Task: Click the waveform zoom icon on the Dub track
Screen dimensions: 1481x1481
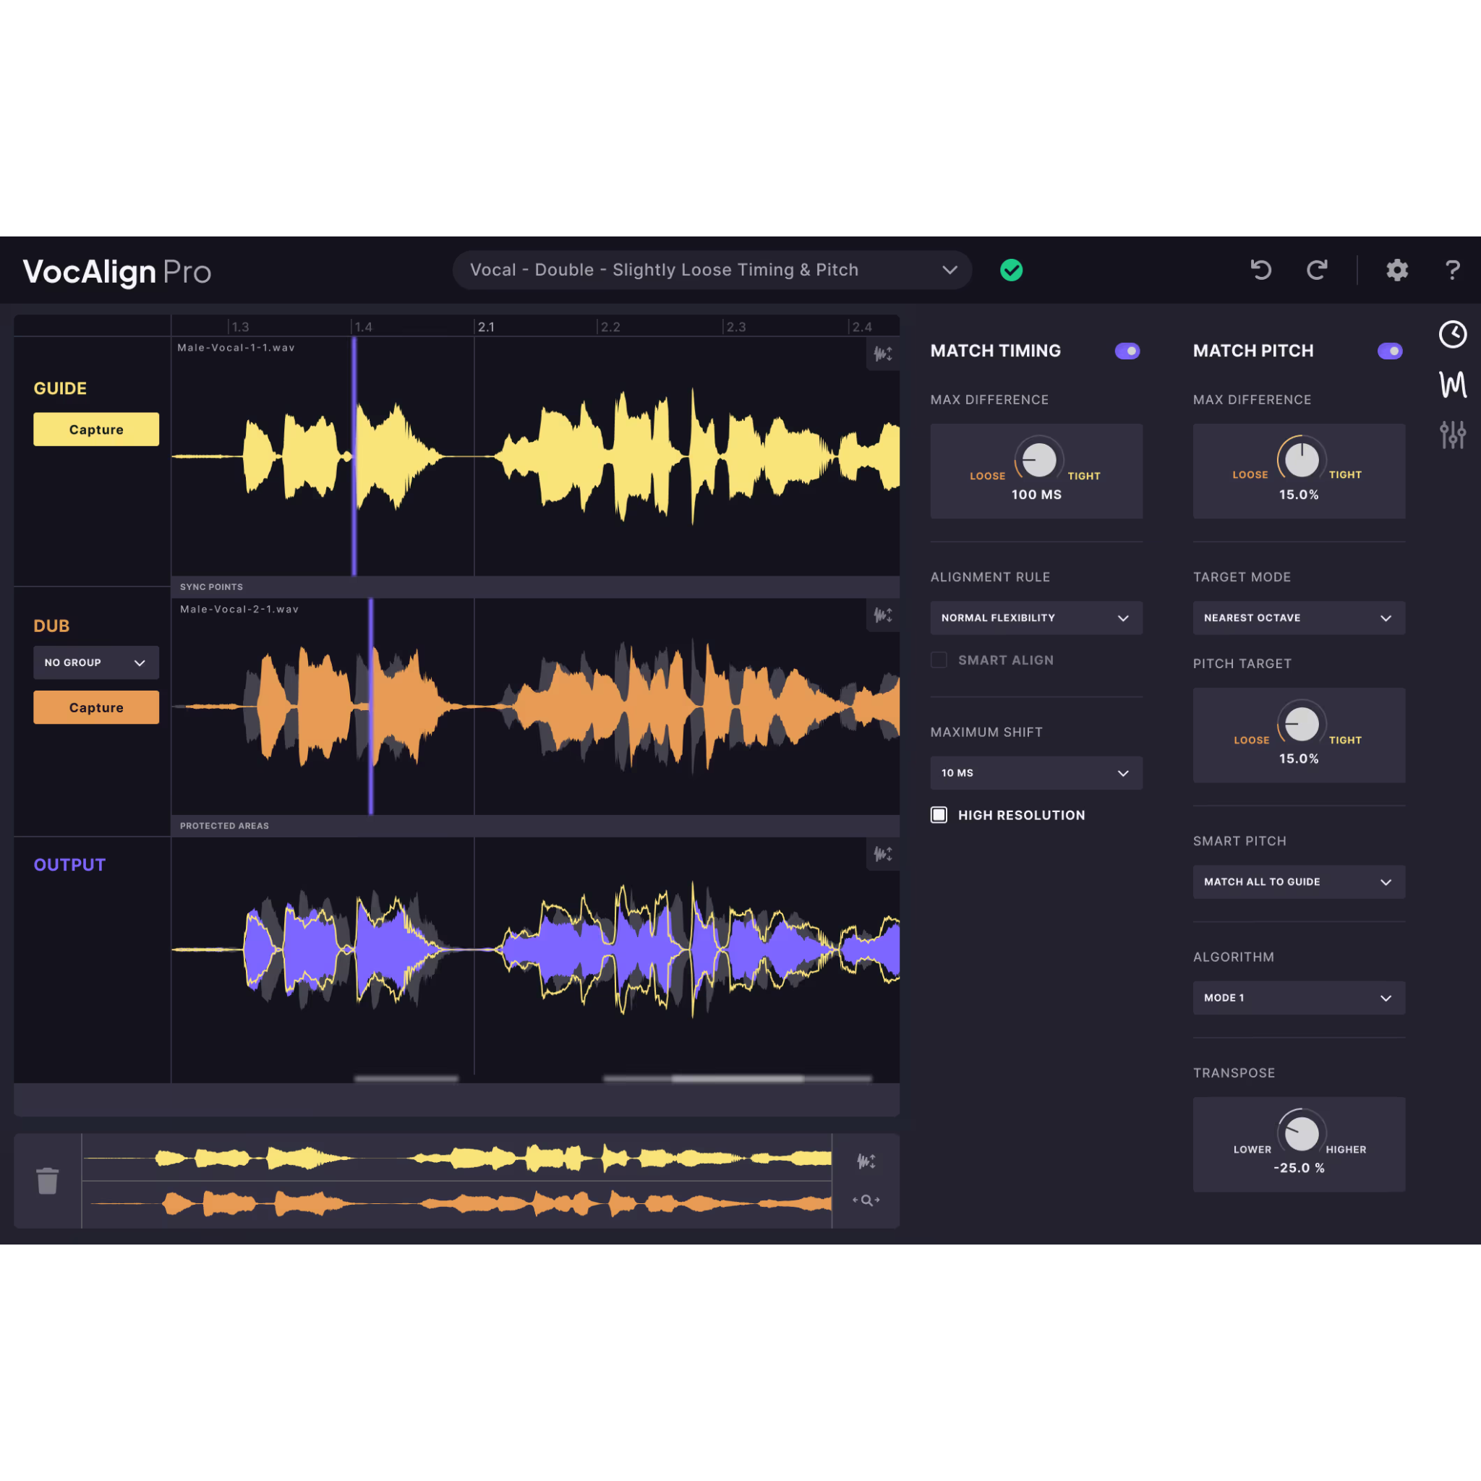Action: click(x=882, y=615)
